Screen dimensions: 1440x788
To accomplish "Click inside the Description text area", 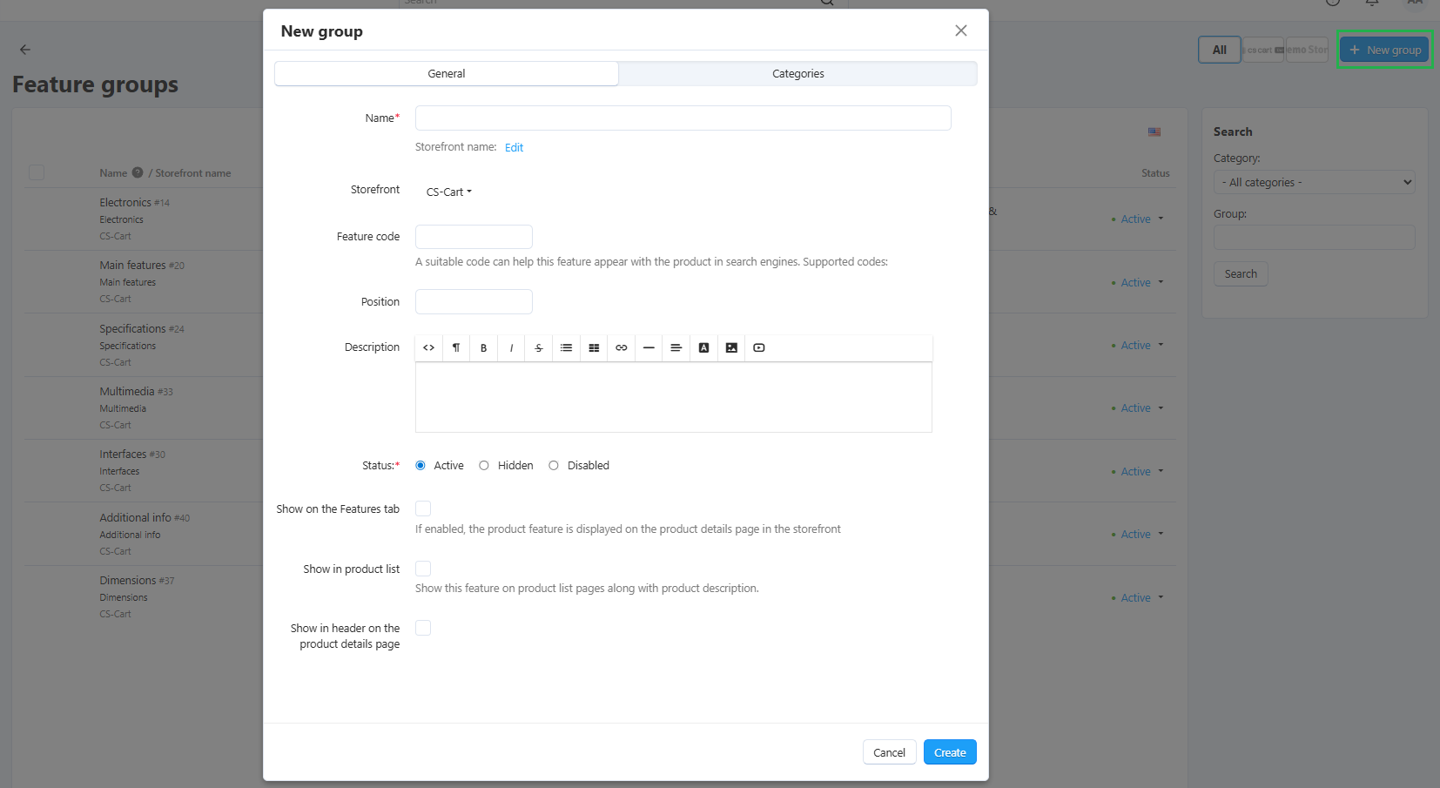I will (674, 397).
